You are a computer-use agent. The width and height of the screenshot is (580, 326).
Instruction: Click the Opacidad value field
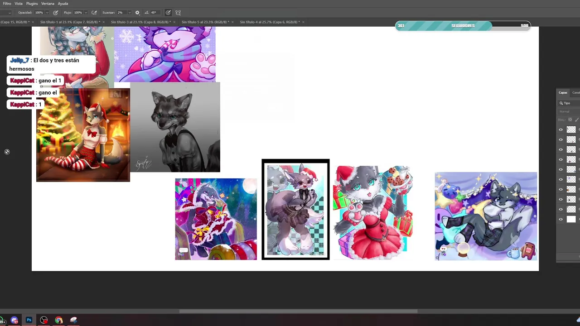pos(39,13)
